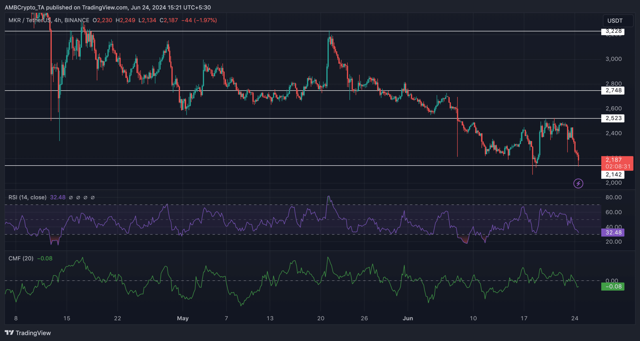Click the RSI legend value 32.48
Image resolution: width=640 pixels, height=341 pixels.
click(x=58, y=197)
